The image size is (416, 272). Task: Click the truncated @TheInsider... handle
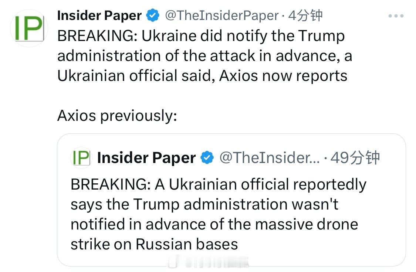click(270, 158)
